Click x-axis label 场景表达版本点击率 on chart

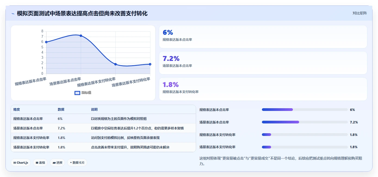click(65, 82)
